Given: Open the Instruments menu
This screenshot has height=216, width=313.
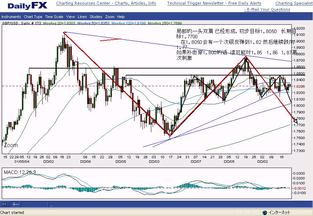Looking at the screenshot, I should tap(11, 17).
